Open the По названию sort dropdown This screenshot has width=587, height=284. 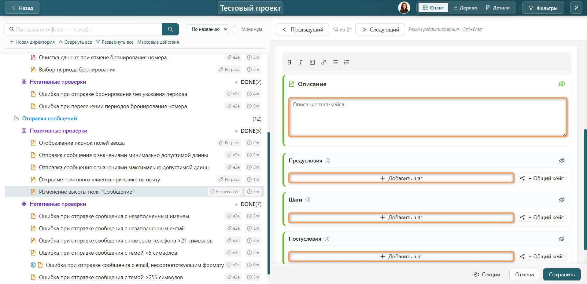click(x=208, y=29)
